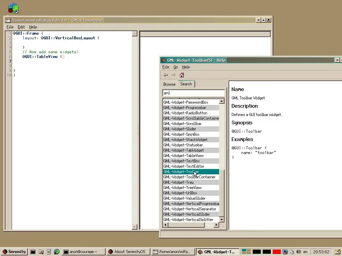Click GML-Widget-T... Help taskbar button
Viewport: 342px width, 256px height.
(x=218, y=252)
